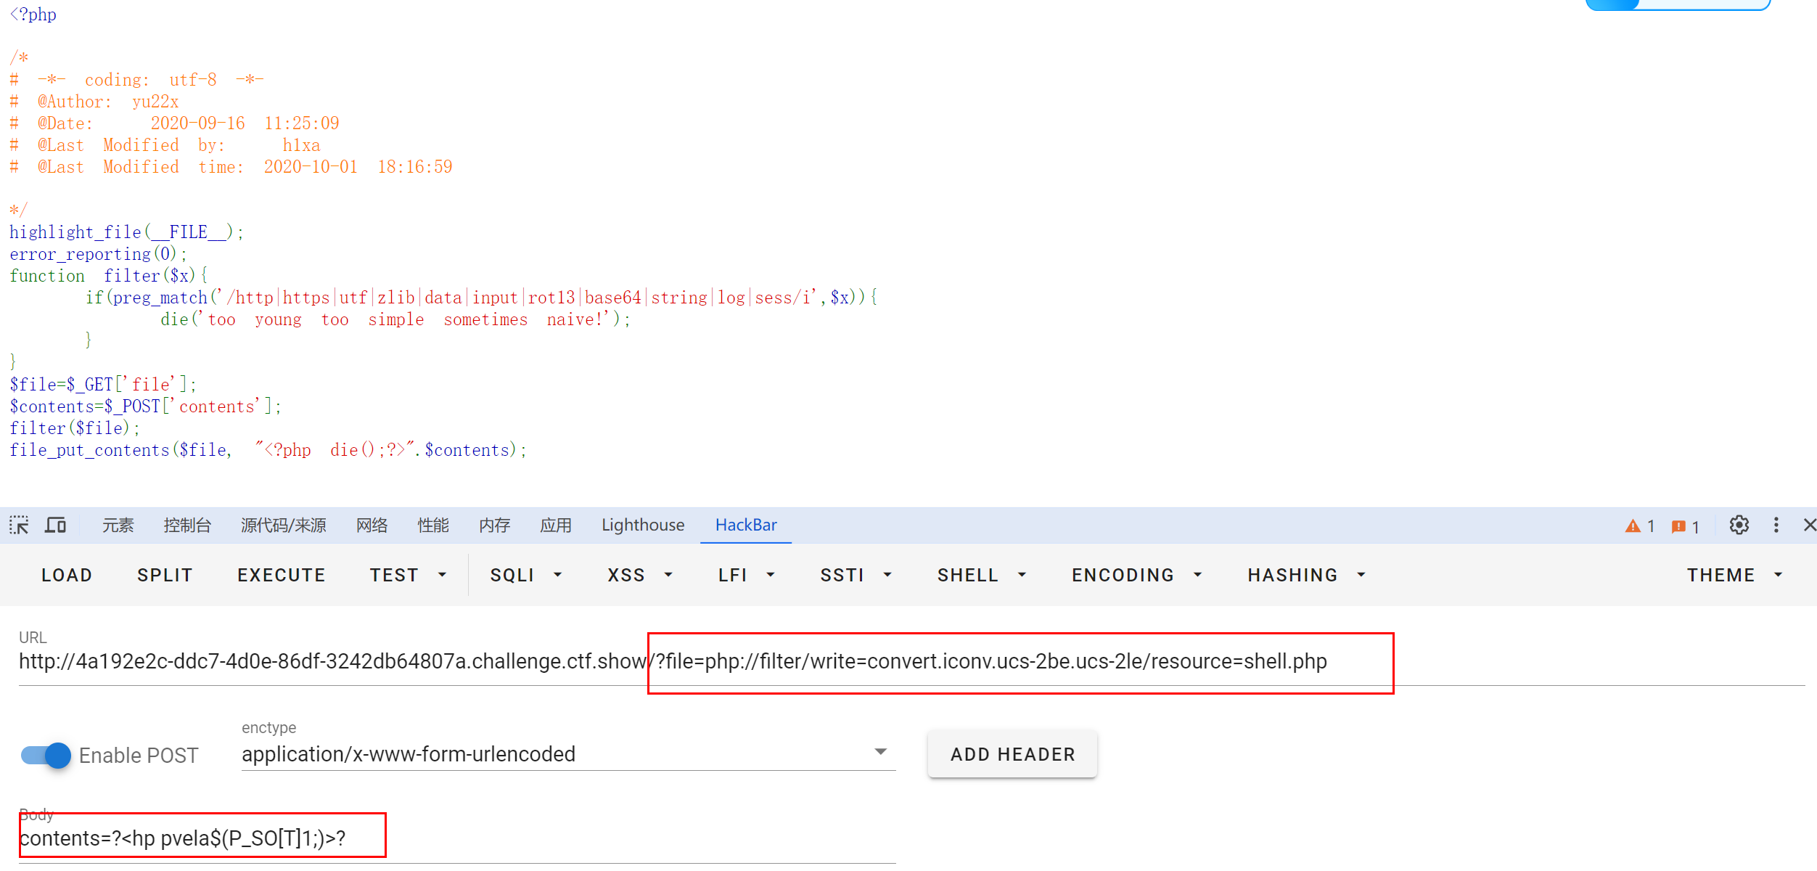Click the ADD HEADER button
The height and width of the screenshot is (871, 1817).
(x=1012, y=754)
